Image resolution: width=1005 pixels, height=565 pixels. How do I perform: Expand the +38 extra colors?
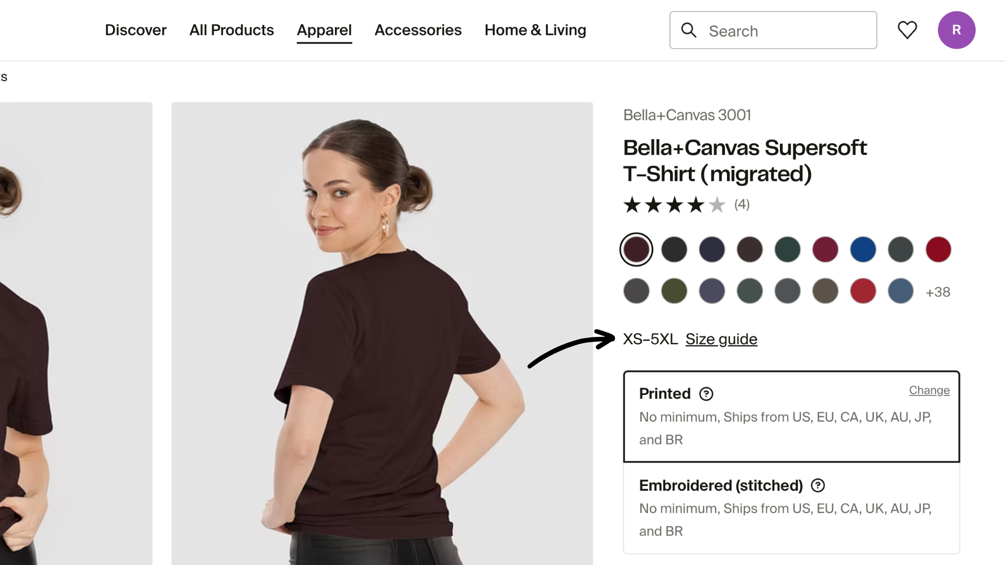click(x=937, y=292)
